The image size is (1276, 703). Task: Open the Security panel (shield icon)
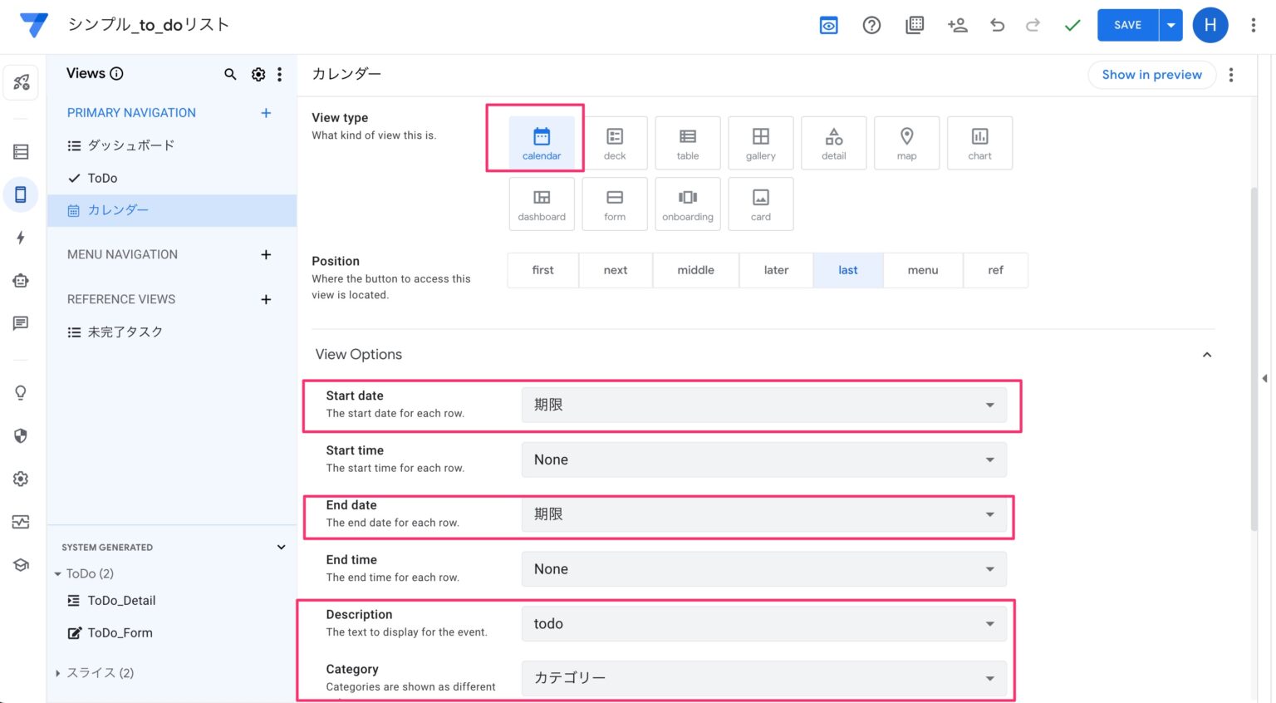[21, 435]
